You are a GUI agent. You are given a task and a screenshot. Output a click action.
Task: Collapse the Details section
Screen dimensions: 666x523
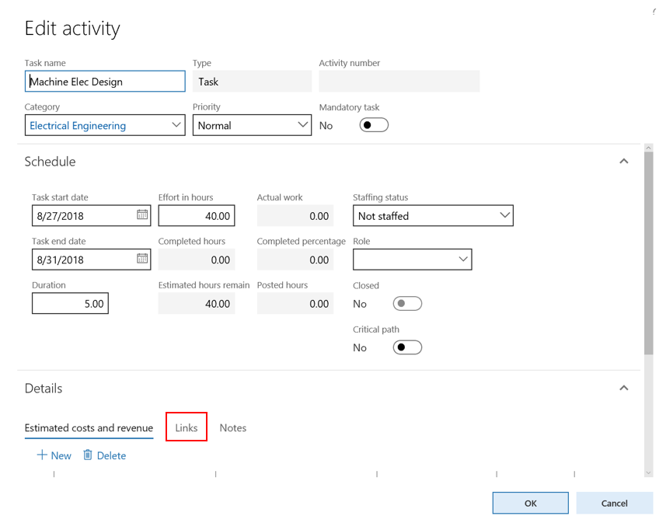[x=623, y=388]
